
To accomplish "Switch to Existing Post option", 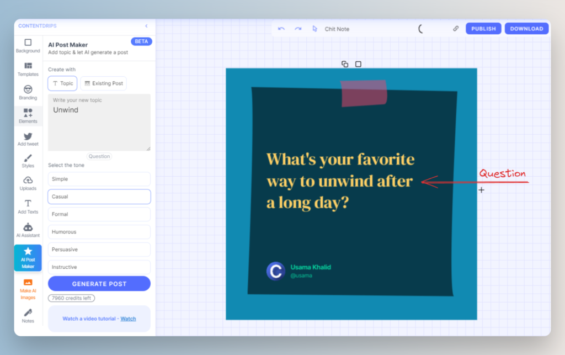I will [x=103, y=83].
